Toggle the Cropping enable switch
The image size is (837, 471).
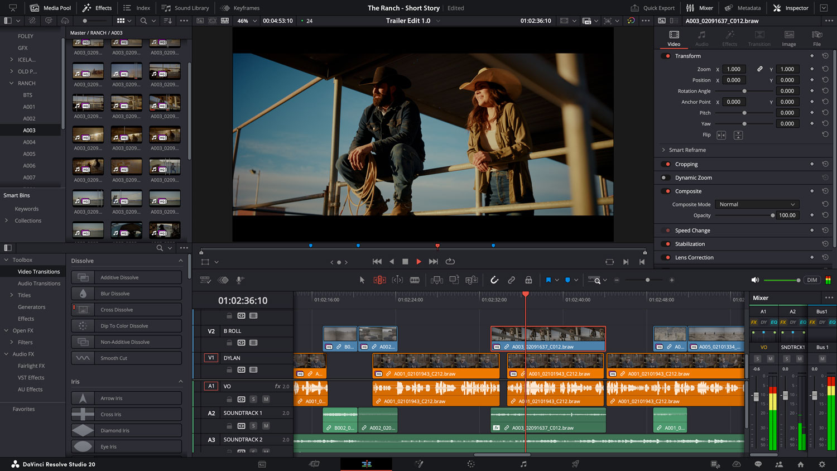tap(666, 164)
